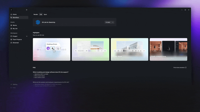Open more options for D5 Lite for SketchUp
200x112 pixels.
point(113,22)
